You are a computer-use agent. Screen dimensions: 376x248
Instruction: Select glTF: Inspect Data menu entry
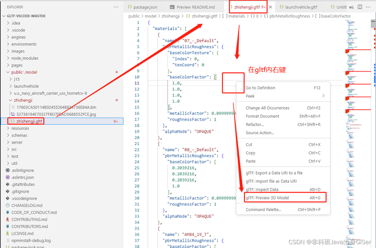(283, 190)
